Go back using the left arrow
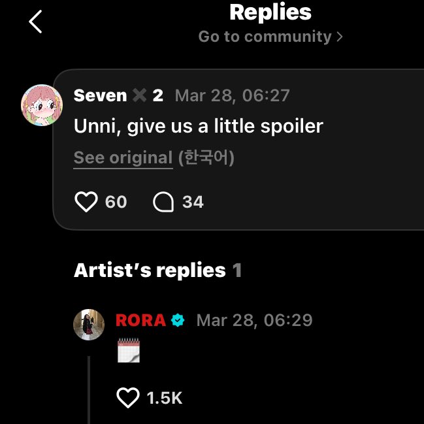424x424 pixels. (x=35, y=22)
